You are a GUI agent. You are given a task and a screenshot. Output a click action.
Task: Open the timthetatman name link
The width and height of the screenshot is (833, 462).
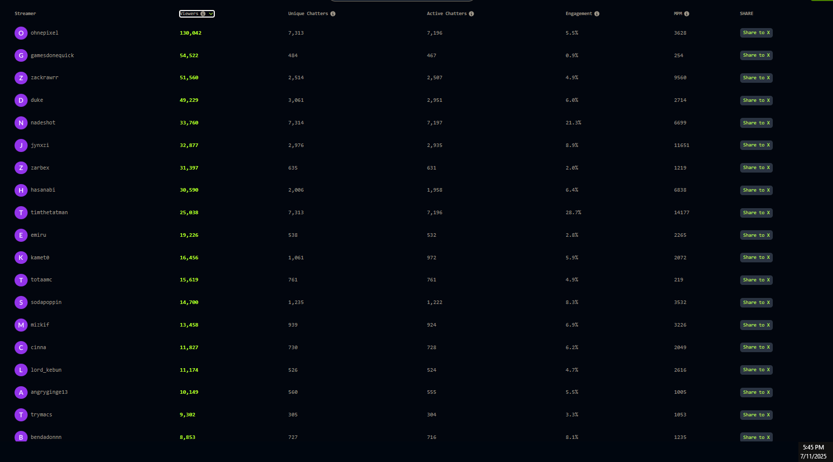[49, 213]
